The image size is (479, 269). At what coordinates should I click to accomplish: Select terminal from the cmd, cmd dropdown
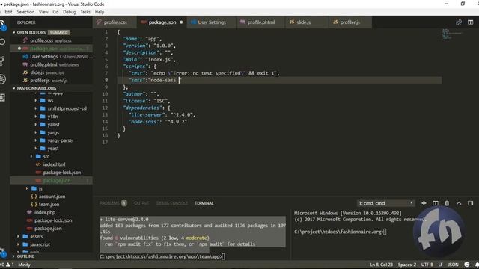pos(386,203)
